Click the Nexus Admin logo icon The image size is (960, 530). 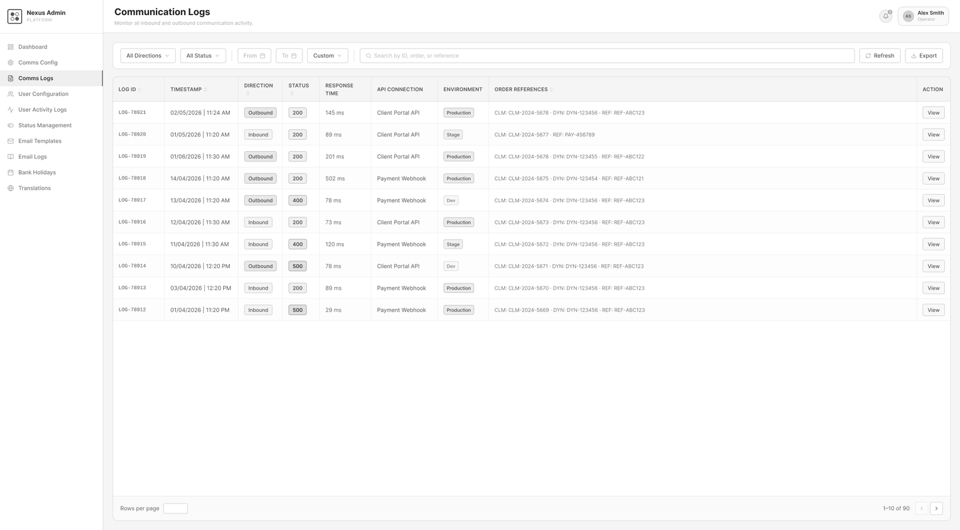[x=15, y=16]
